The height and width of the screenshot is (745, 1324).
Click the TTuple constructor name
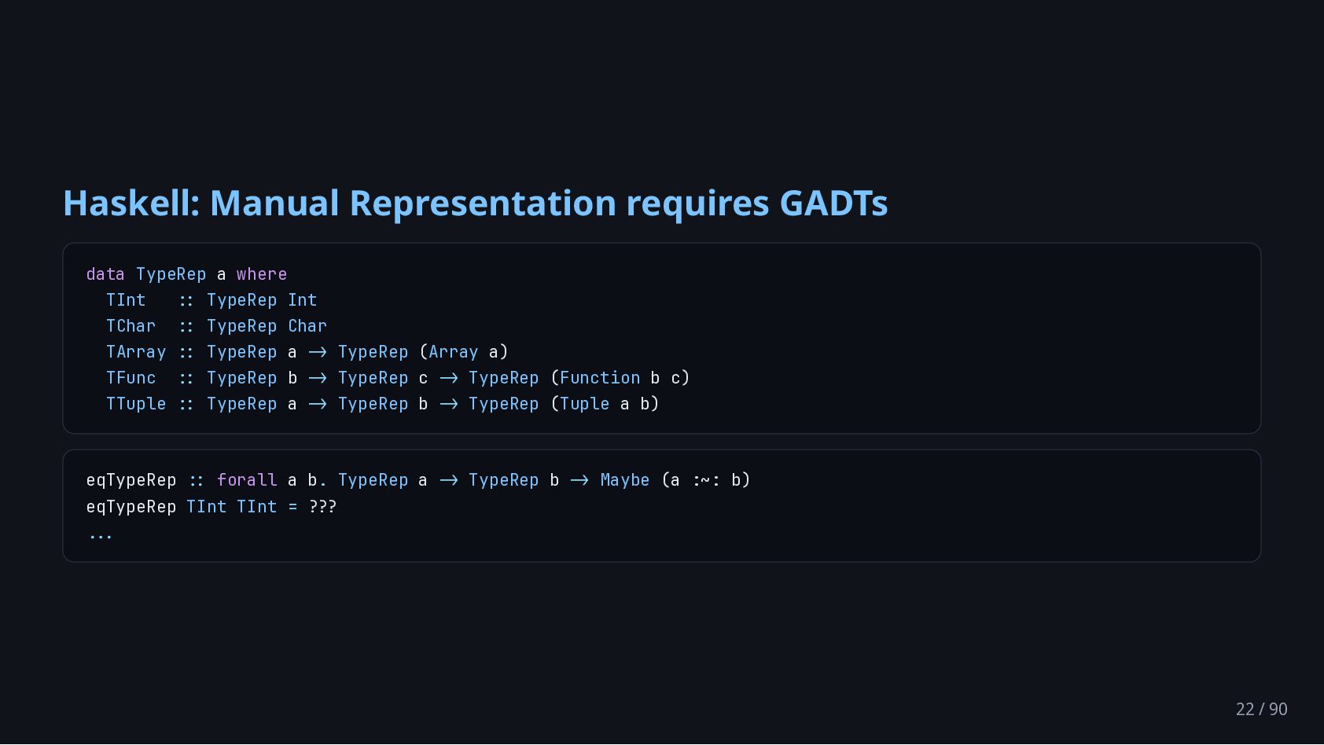[136, 404]
